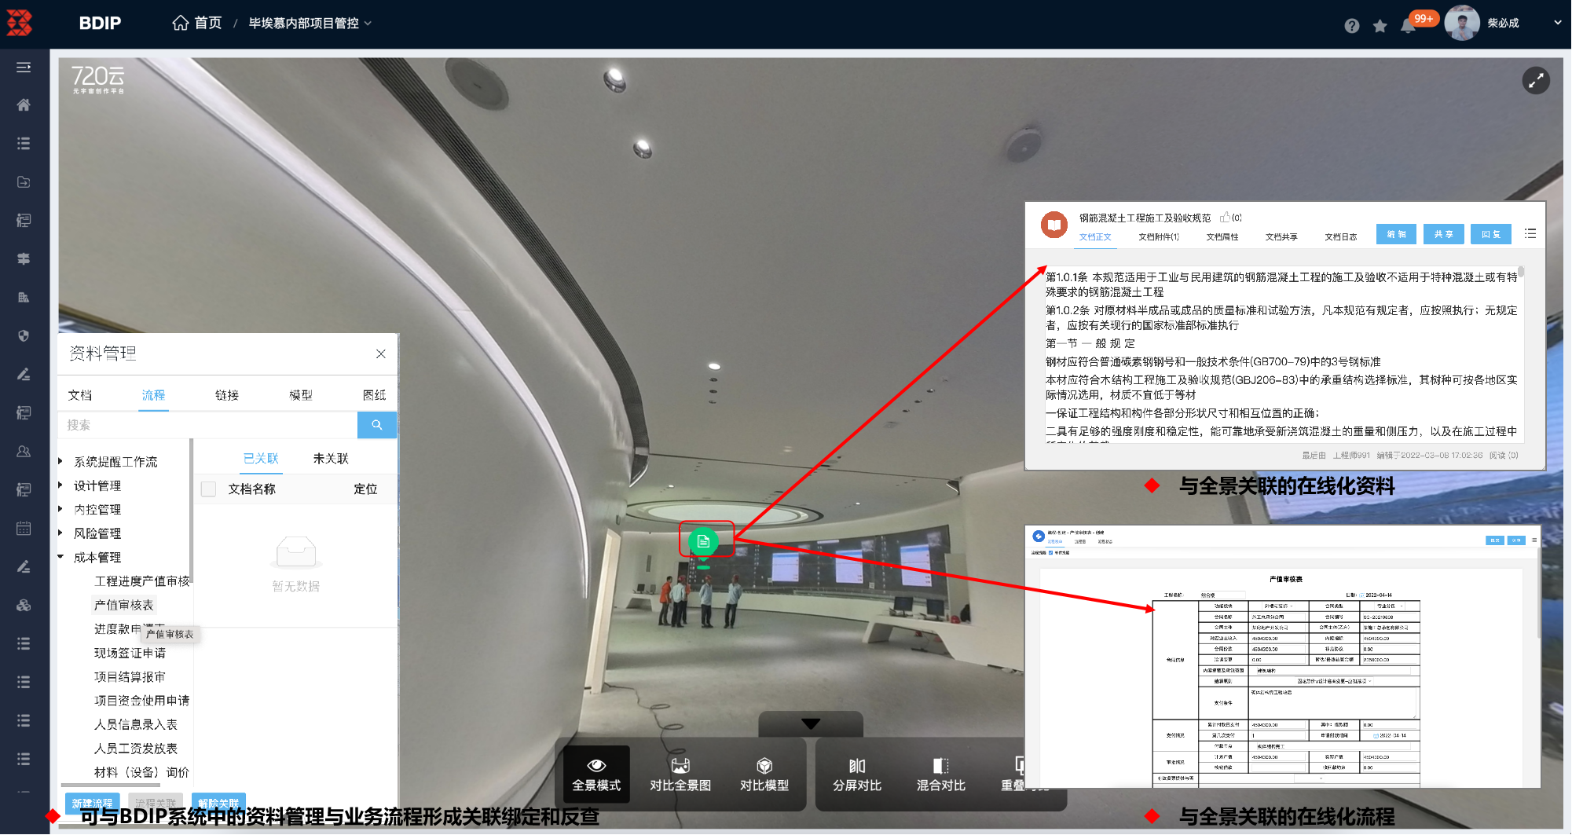Click the search magnifier button
The height and width of the screenshot is (835, 1572).
tap(376, 425)
